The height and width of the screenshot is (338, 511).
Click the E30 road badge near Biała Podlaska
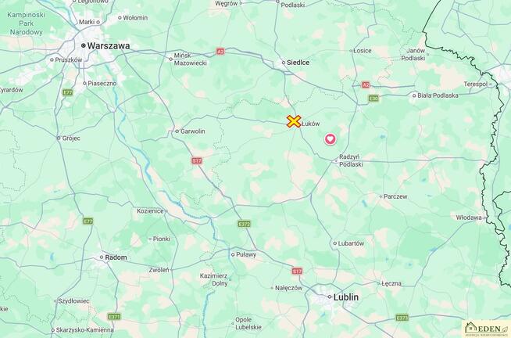coord(373,99)
